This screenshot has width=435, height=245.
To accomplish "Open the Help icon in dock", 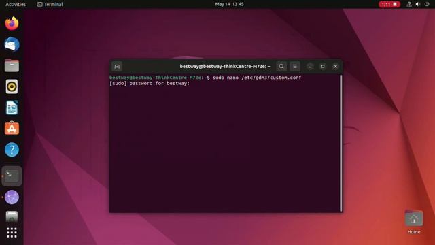I will (12, 150).
